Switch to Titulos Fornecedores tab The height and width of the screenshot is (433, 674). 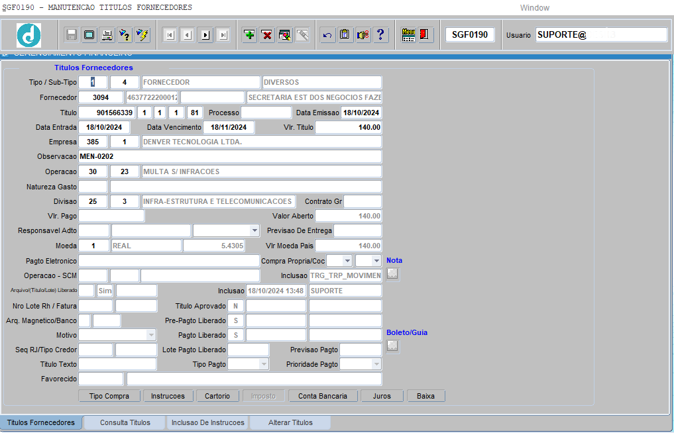point(41,422)
